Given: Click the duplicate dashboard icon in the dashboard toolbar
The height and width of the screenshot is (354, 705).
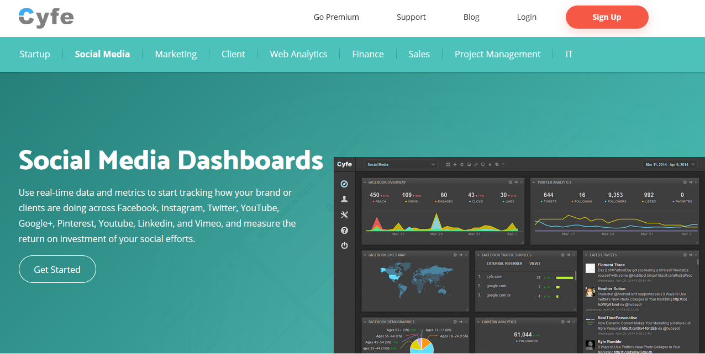Looking at the screenshot, I should pyautogui.click(x=497, y=164).
